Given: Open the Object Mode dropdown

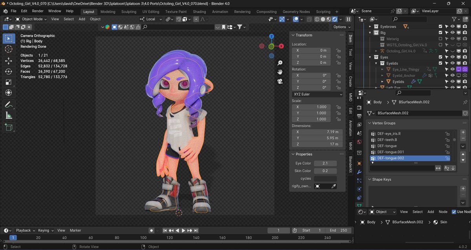Looking at the screenshot, I should pos(31,19).
